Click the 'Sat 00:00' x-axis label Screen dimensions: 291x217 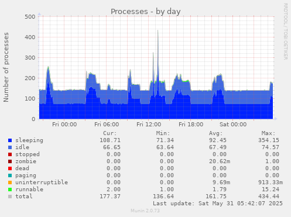coord(233,125)
